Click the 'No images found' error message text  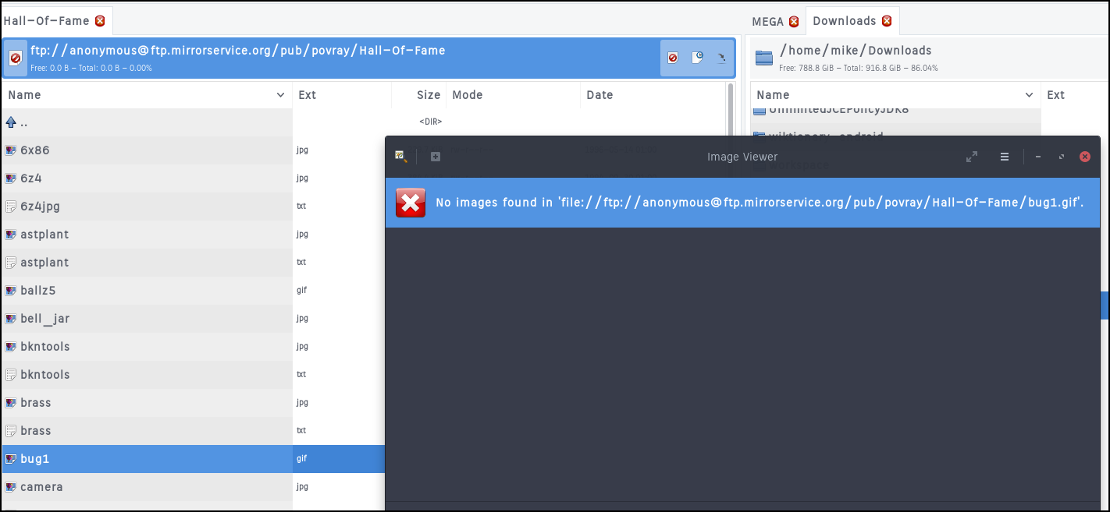coord(760,203)
